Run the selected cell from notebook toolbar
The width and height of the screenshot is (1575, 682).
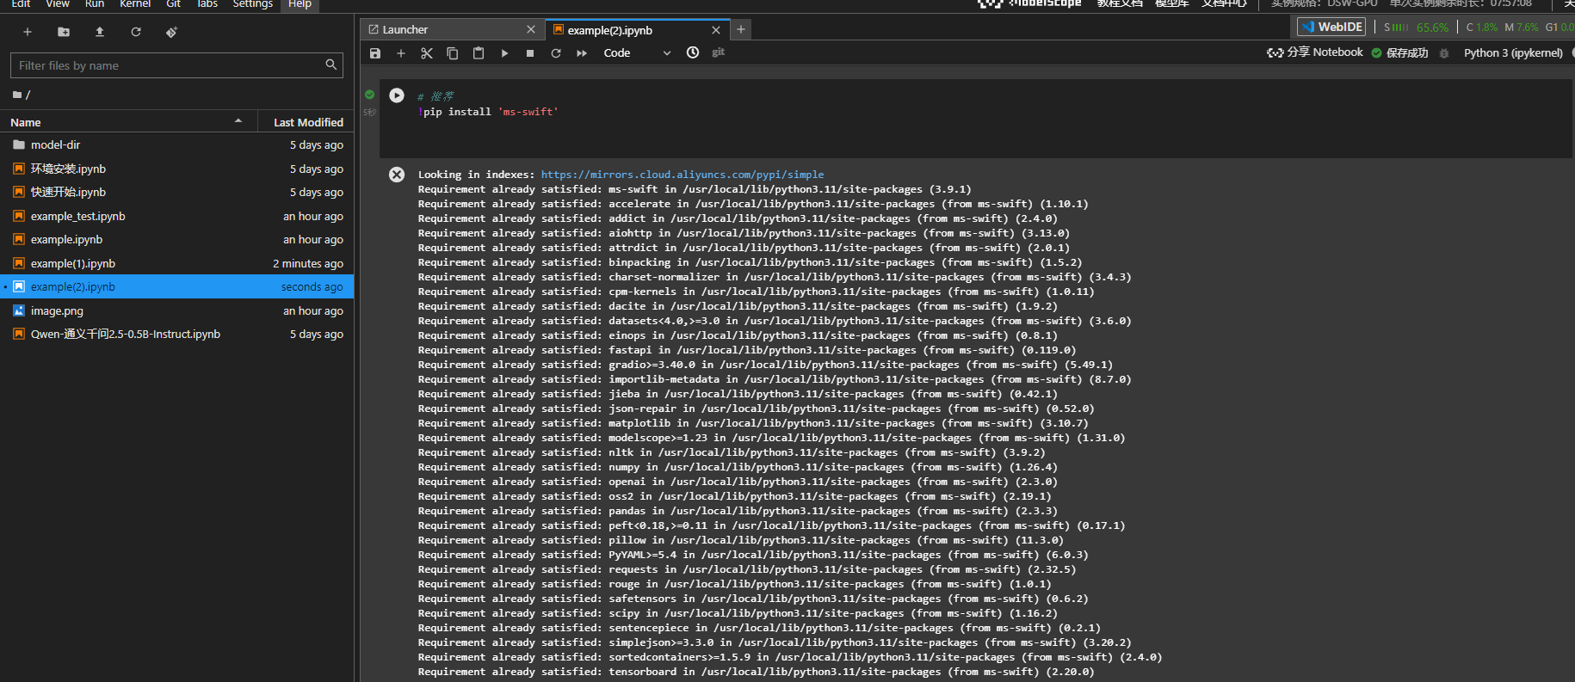(504, 53)
